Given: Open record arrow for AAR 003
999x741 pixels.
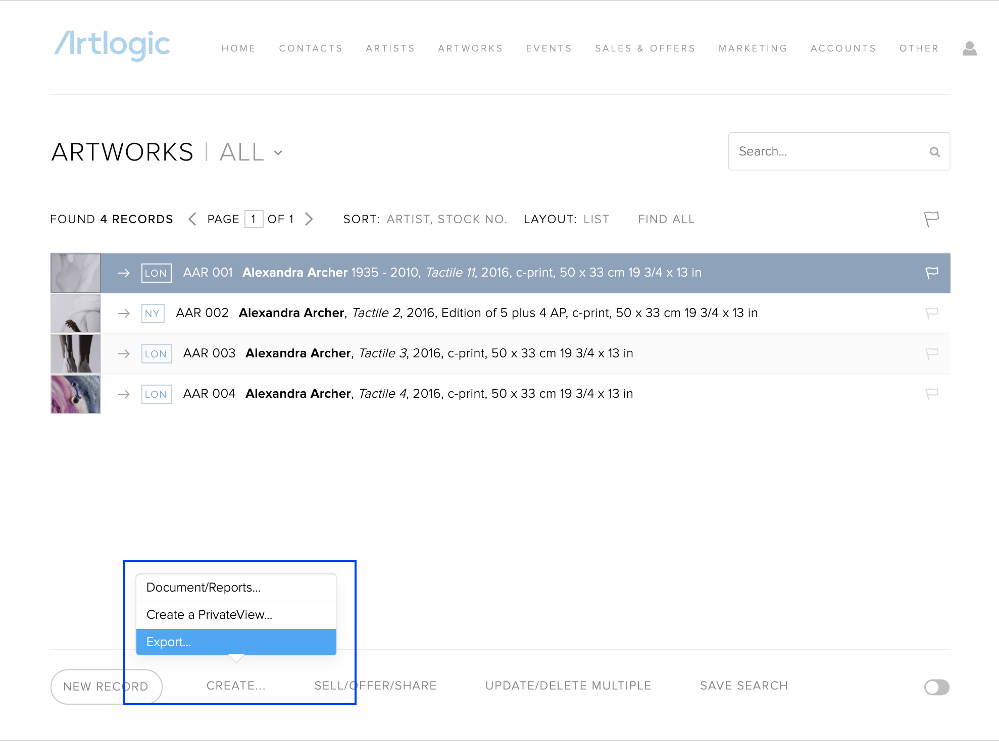Looking at the screenshot, I should click(x=124, y=354).
